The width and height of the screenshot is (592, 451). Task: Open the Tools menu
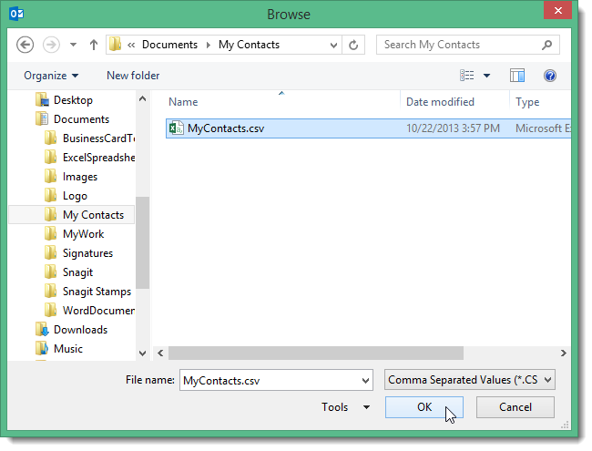click(344, 407)
